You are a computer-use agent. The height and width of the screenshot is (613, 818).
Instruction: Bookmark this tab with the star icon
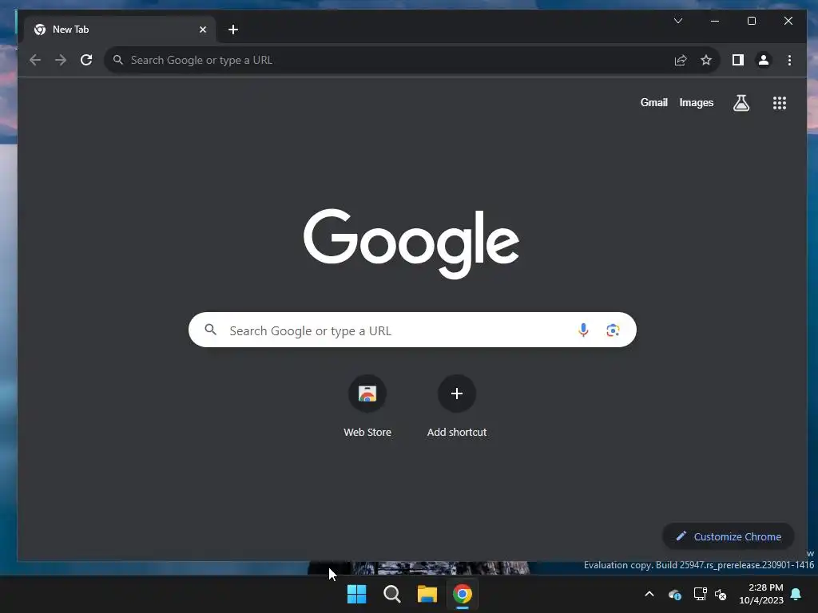coord(706,60)
